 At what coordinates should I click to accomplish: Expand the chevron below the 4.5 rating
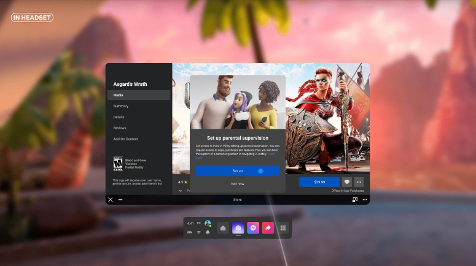(181, 191)
